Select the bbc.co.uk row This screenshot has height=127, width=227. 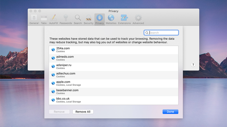[114, 100]
